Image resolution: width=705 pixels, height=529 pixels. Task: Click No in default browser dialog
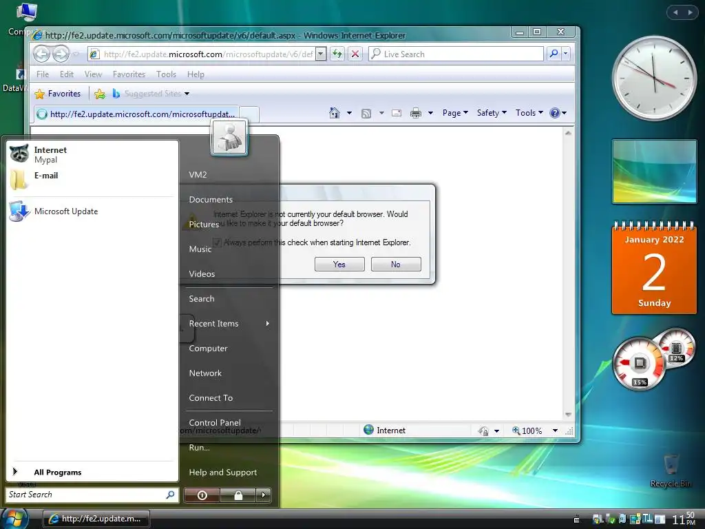396,264
